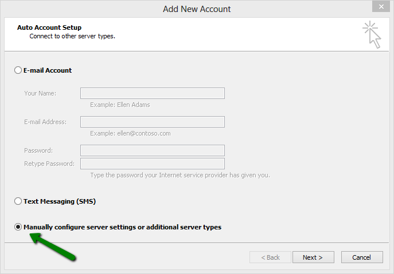Screen dimensions: 394x274
Task: Click the Auto Account Setup heading
Action: point(49,27)
